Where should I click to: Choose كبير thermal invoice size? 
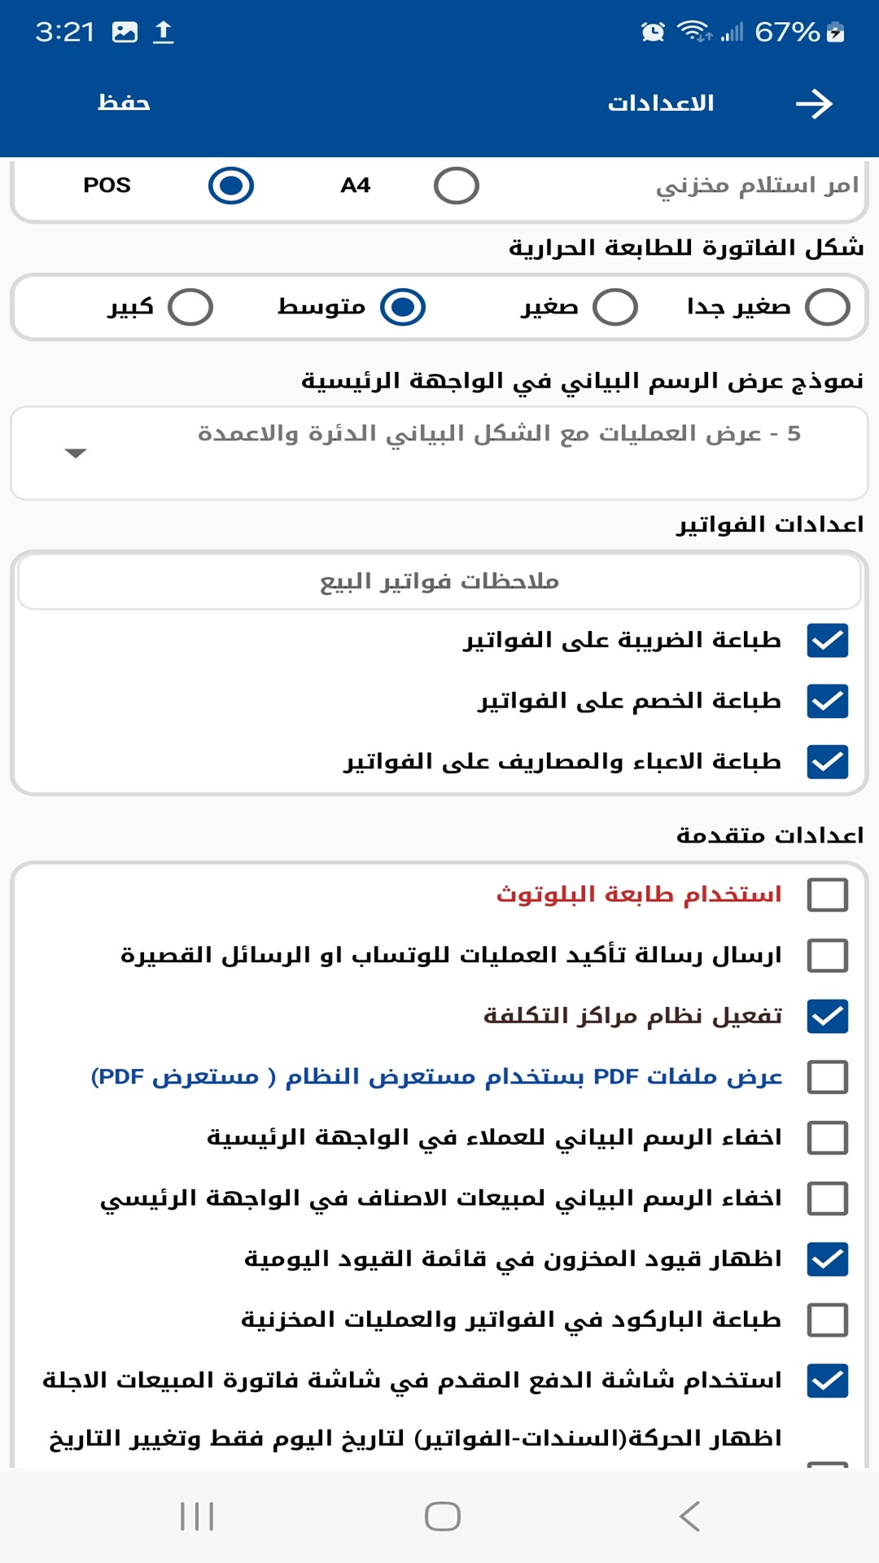click(189, 307)
